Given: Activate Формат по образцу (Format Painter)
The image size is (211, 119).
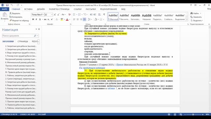Looking at the screenshot, I should pos(19,20).
